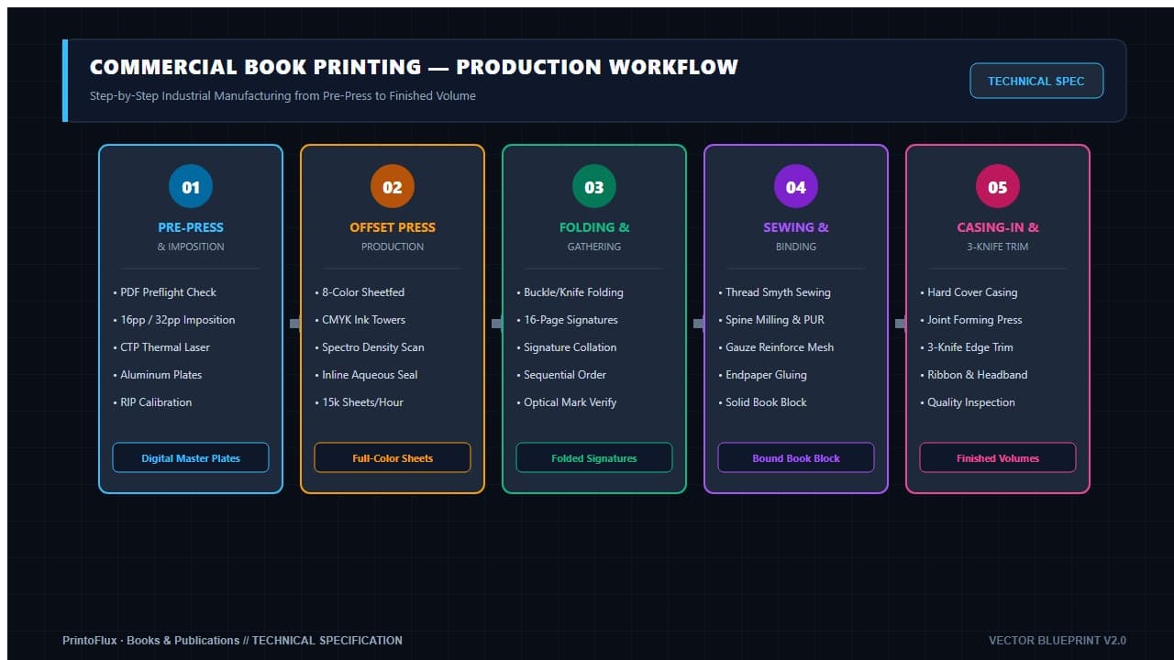
Task: Select the Bound Book Block output label
Action: 796,457
